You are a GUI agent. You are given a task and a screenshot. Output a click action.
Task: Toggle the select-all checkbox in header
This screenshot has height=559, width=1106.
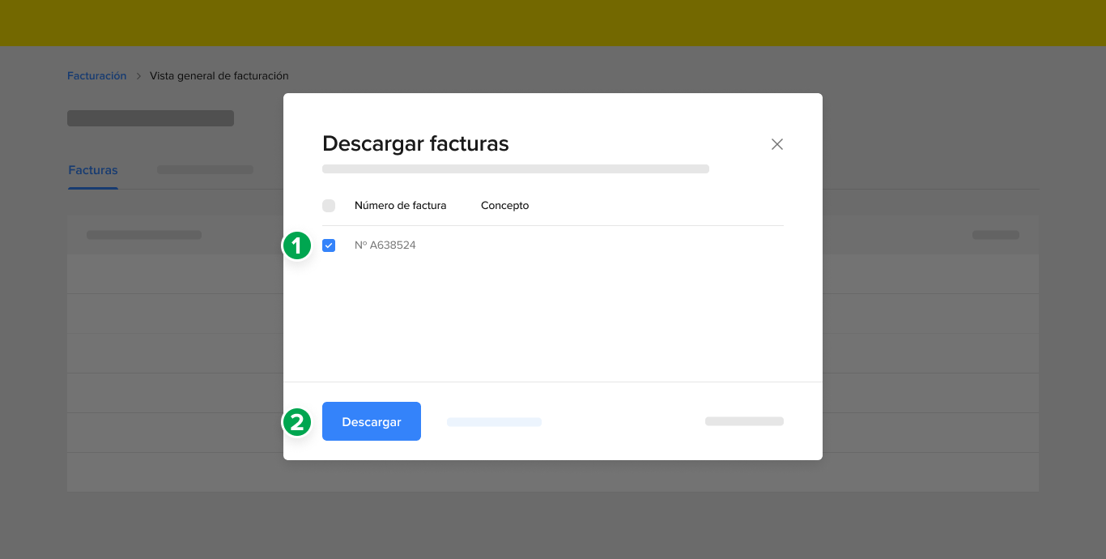point(329,206)
